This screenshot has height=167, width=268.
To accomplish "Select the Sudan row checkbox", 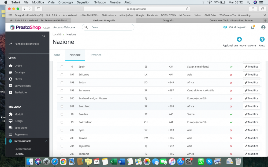I will (62, 83).
